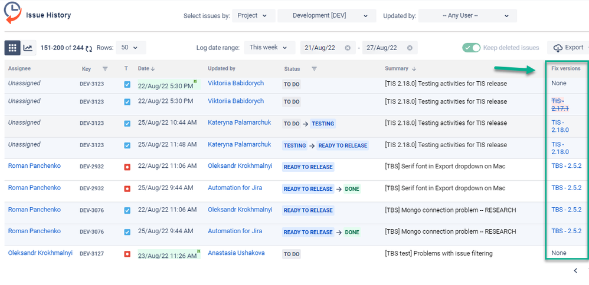
Task: Open This week date range dropdown
Action: point(269,48)
